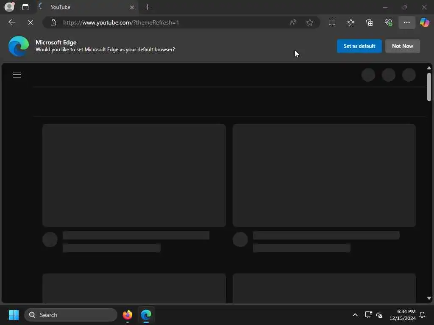Viewport: 434px width, 325px height.
Task: Open the muted volume tray icon
Action: [379, 315]
